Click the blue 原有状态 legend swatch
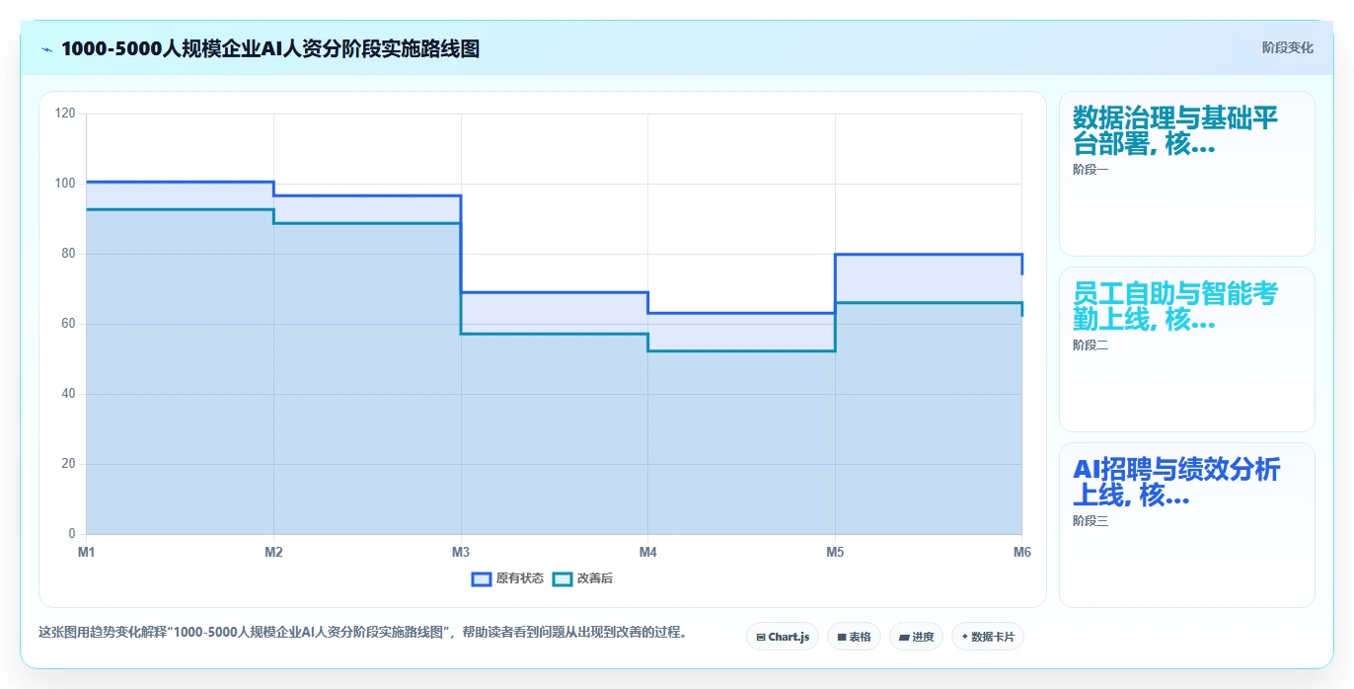1354x689 pixels. coord(482,578)
